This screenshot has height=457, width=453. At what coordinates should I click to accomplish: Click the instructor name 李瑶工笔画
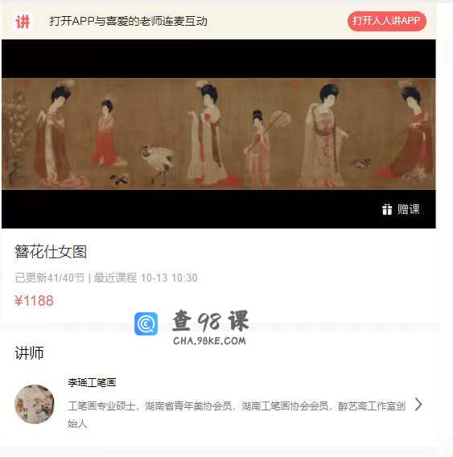tap(92, 382)
